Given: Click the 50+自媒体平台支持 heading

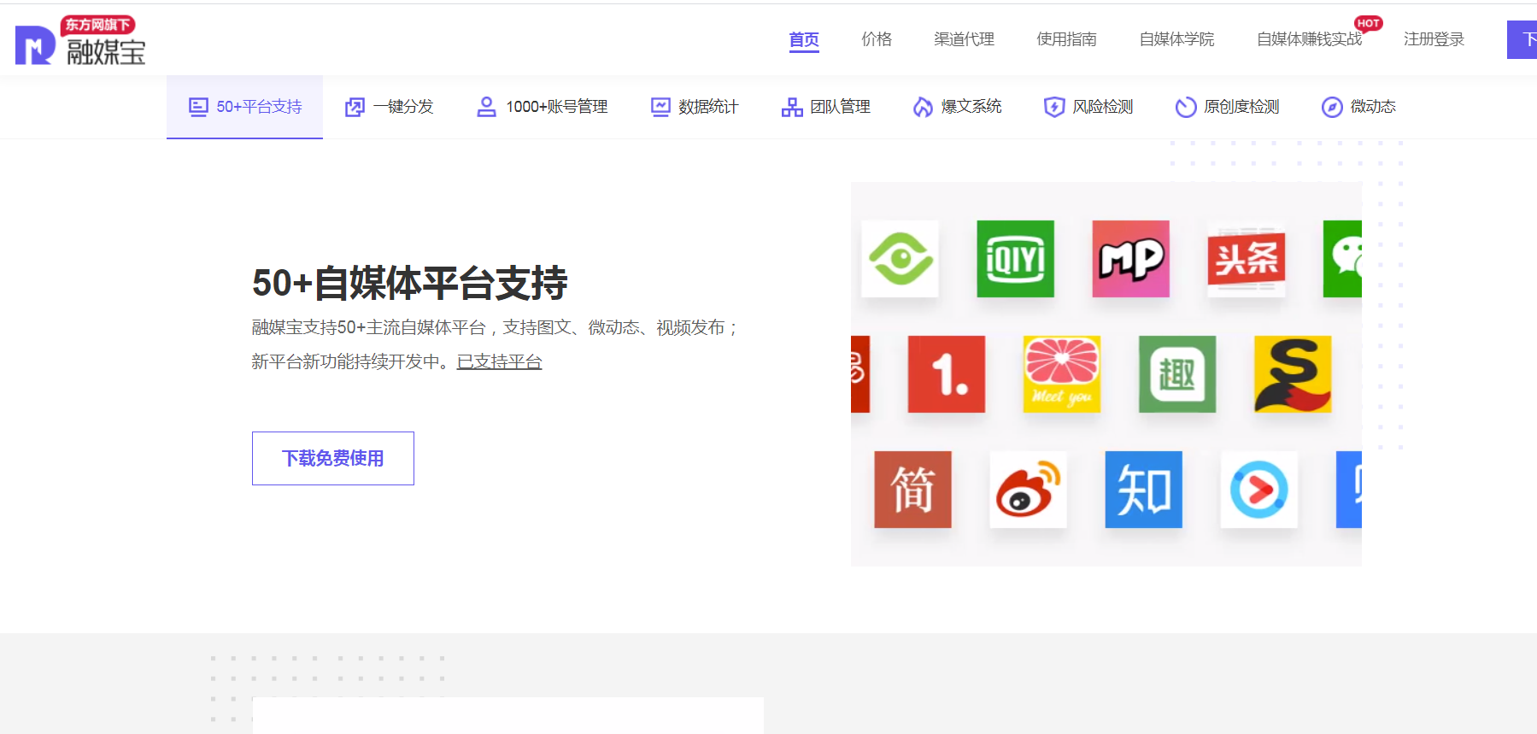Looking at the screenshot, I should [410, 283].
